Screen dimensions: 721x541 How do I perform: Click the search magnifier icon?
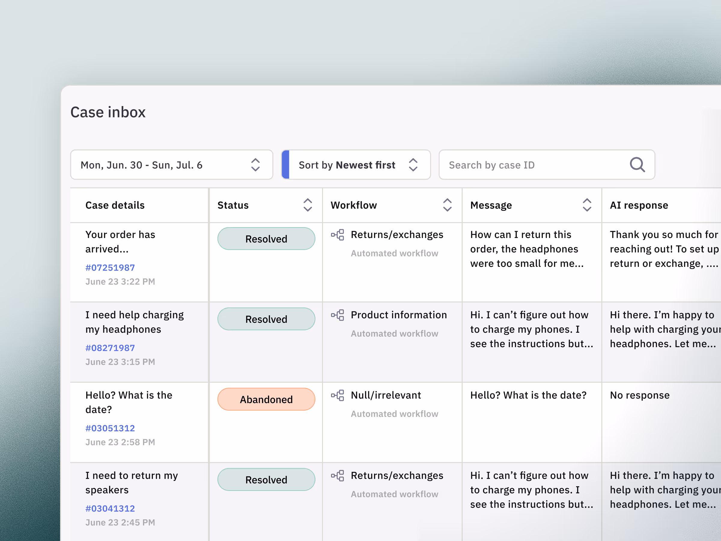637,165
